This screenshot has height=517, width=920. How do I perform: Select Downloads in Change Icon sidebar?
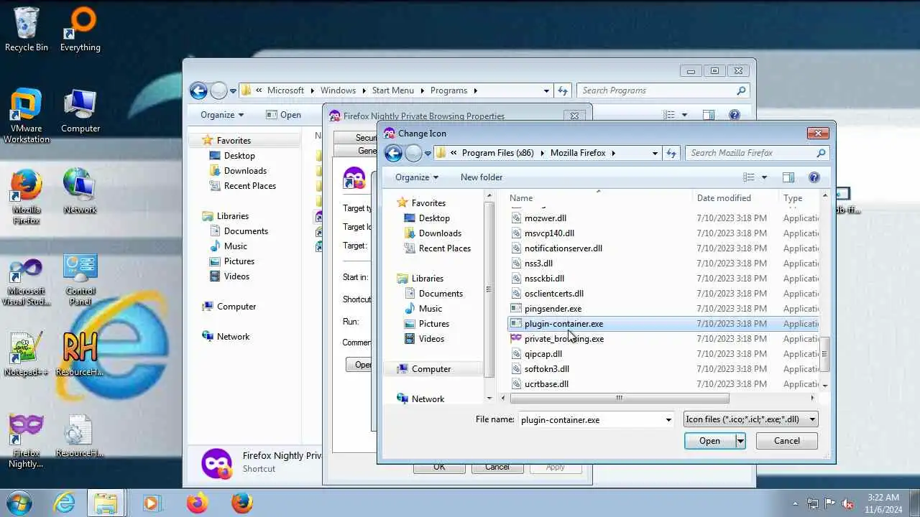pyautogui.click(x=440, y=233)
